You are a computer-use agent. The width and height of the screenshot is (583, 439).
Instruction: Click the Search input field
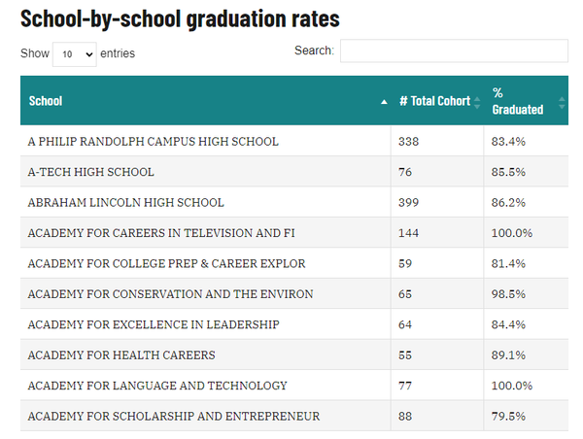(454, 51)
